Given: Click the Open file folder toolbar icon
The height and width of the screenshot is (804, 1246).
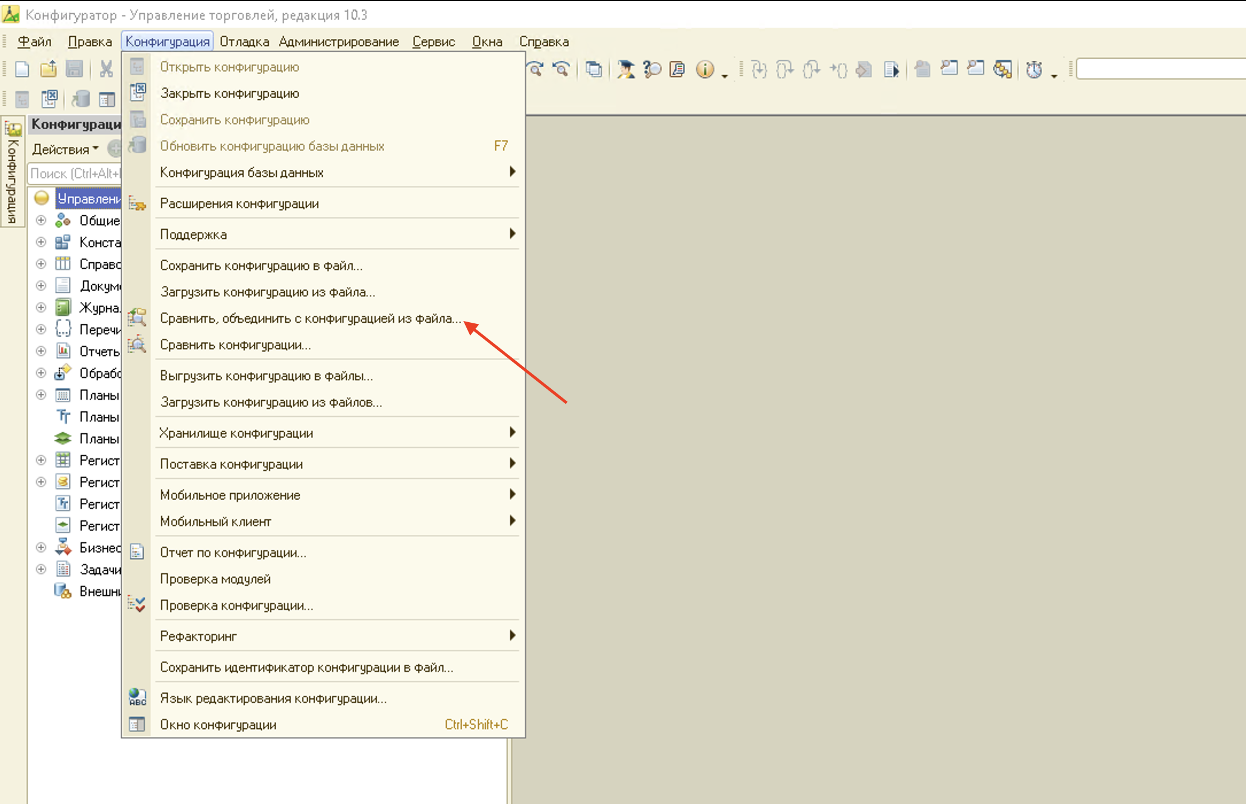Looking at the screenshot, I should [x=48, y=69].
